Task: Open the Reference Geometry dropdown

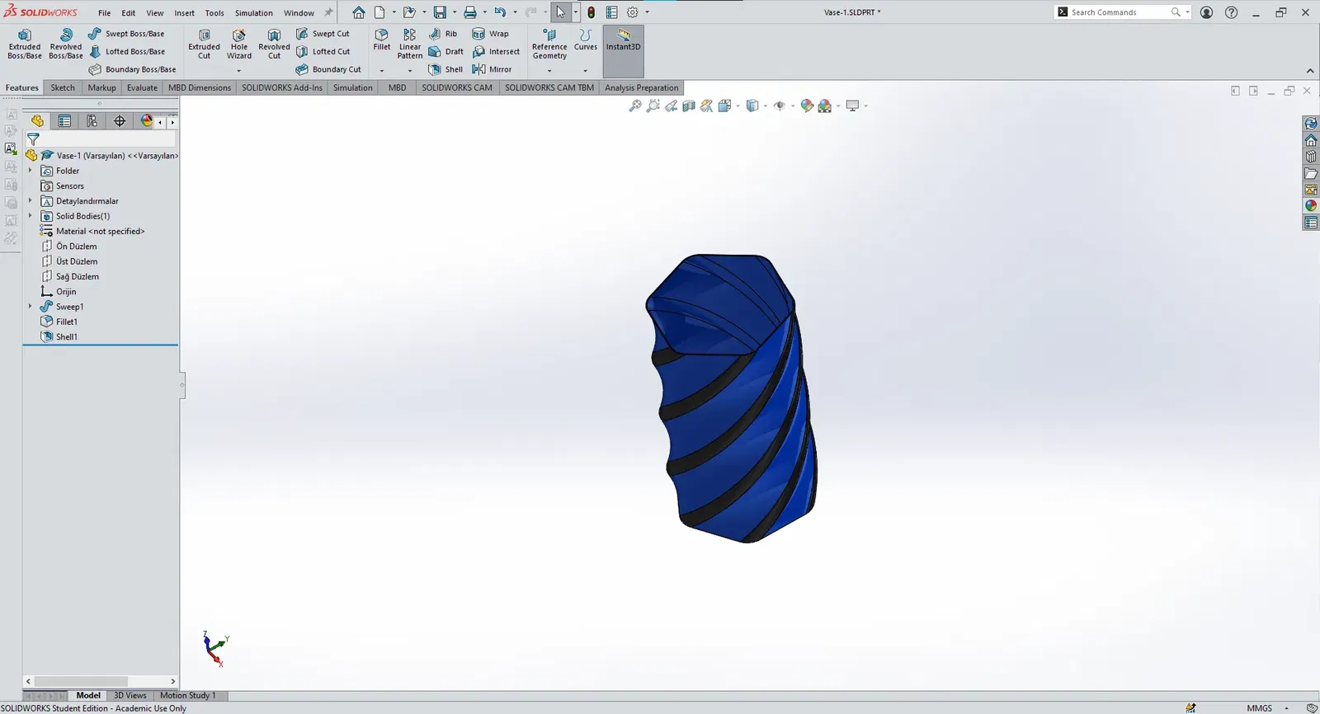Action: coord(549,70)
